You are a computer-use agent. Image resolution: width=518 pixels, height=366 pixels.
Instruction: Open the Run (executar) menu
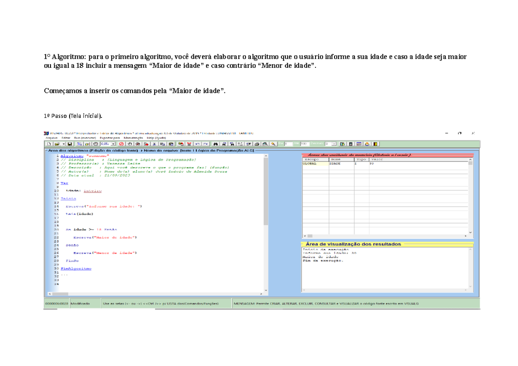85,138
